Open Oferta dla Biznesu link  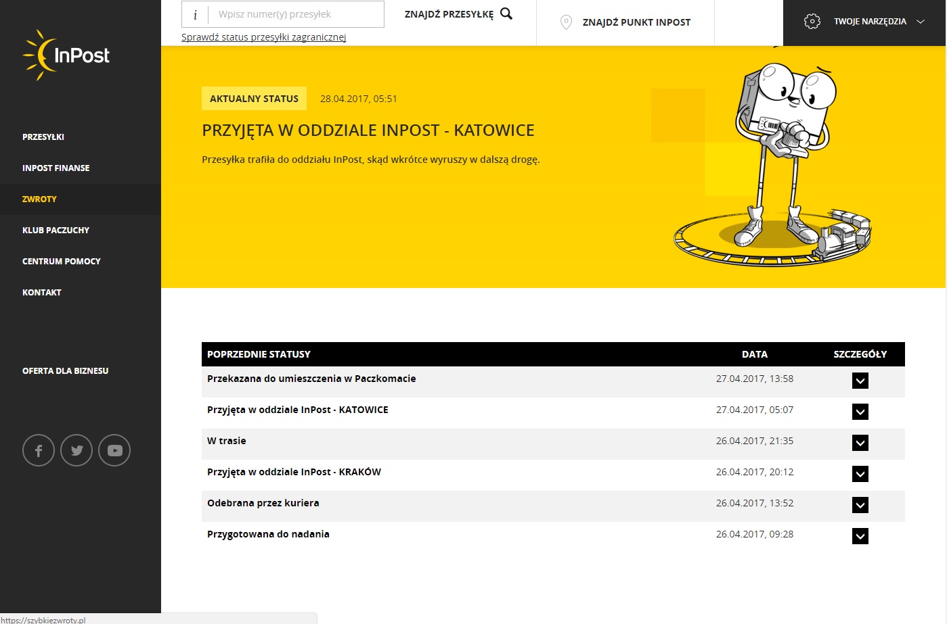click(66, 371)
